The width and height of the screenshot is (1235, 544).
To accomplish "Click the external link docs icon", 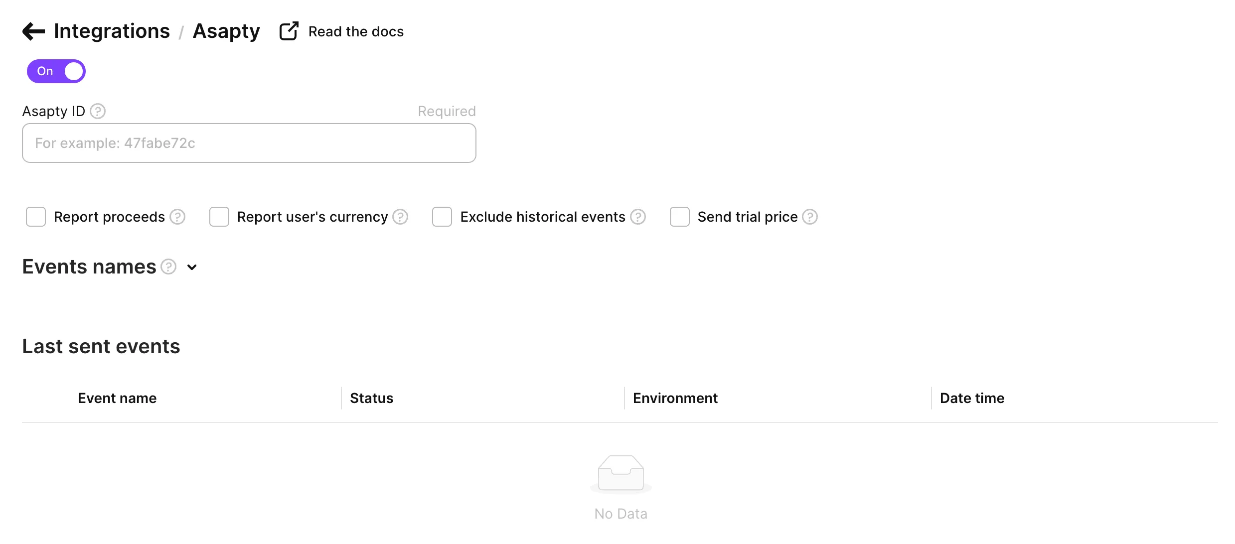I will point(289,31).
